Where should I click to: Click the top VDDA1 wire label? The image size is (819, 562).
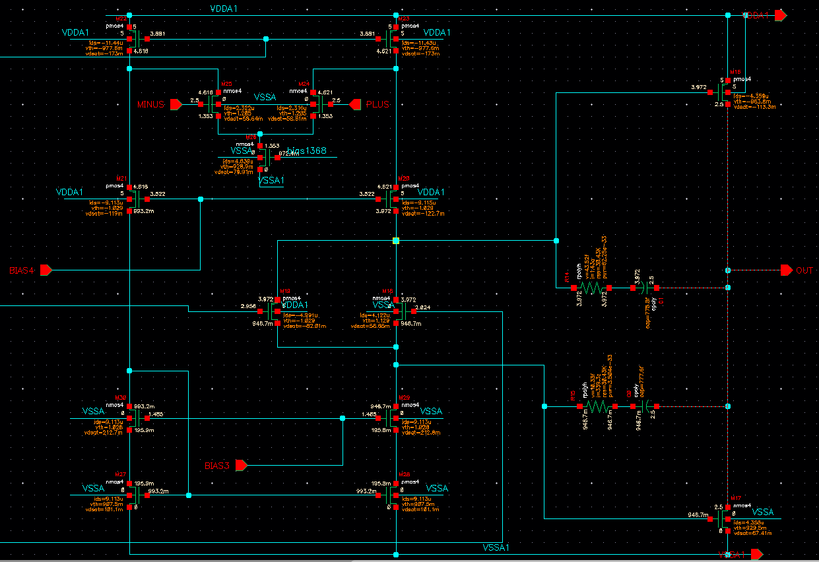click(223, 9)
